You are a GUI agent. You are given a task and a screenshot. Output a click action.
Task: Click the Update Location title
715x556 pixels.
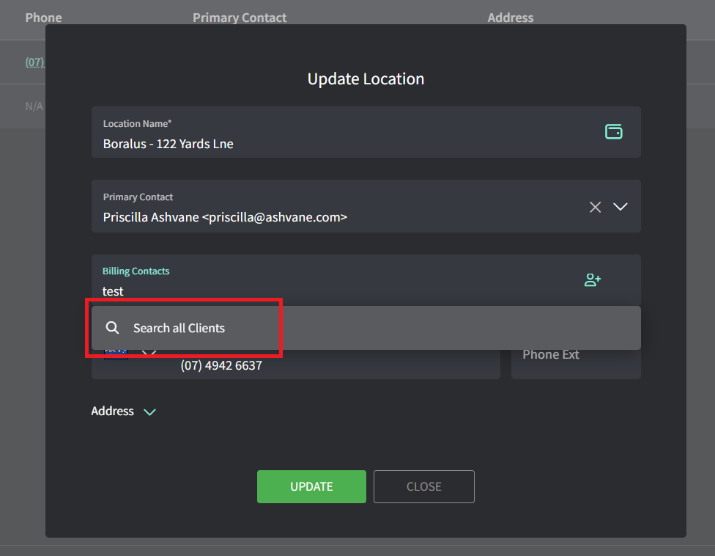tap(366, 78)
